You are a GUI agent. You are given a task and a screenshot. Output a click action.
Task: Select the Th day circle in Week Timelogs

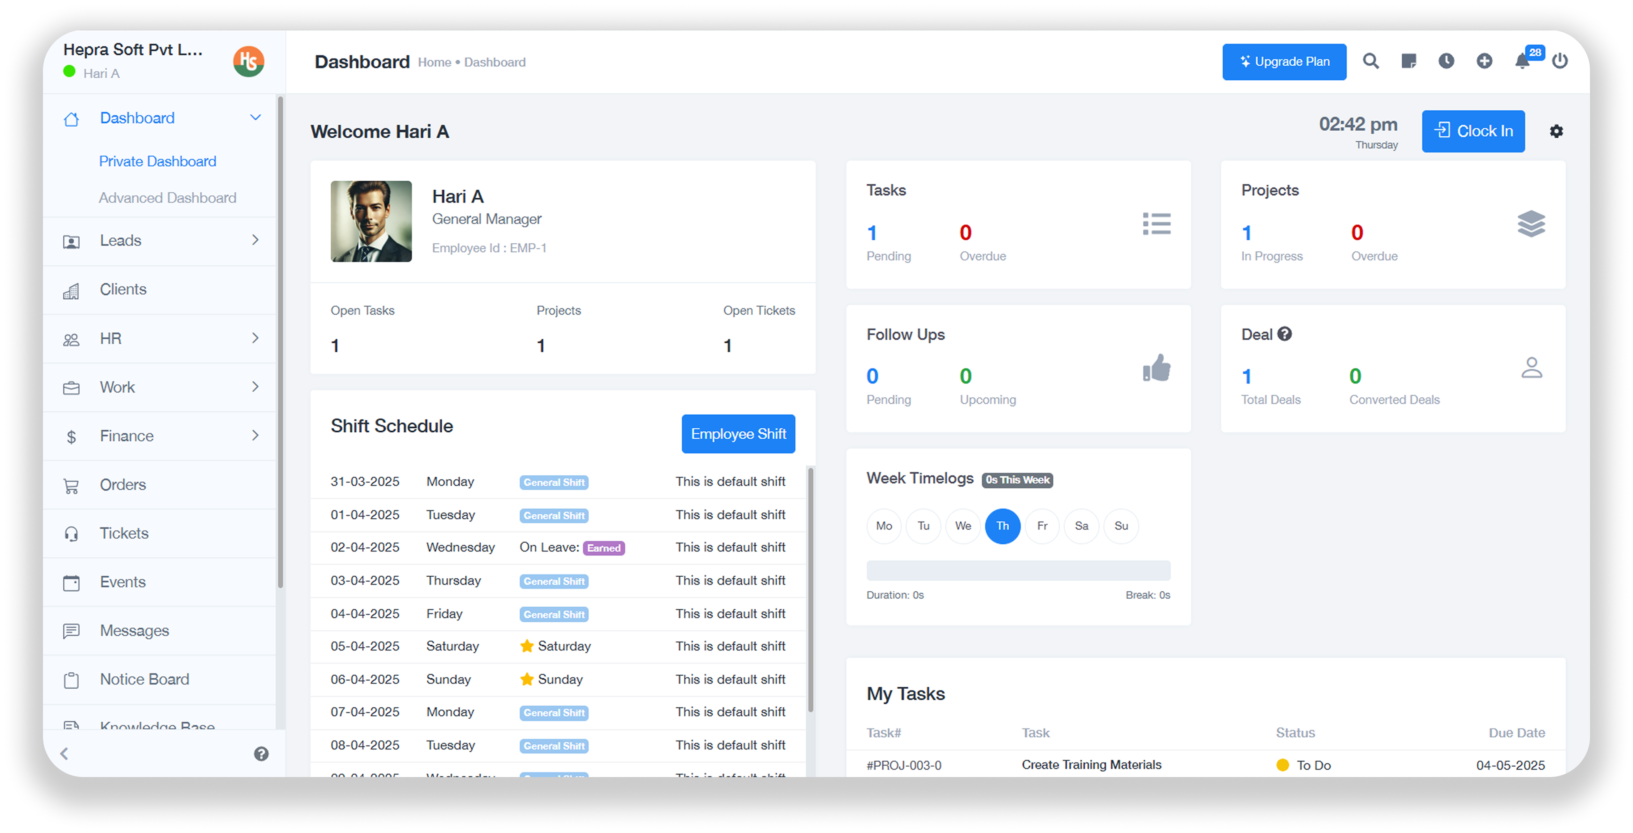pyautogui.click(x=1002, y=526)
